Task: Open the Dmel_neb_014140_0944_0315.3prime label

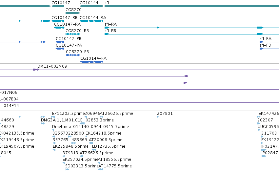Action: (x=90, y=127)
